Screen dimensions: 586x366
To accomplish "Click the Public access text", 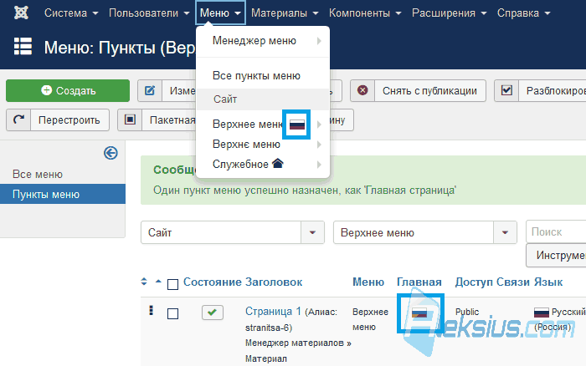I will [x=467, y=312].
